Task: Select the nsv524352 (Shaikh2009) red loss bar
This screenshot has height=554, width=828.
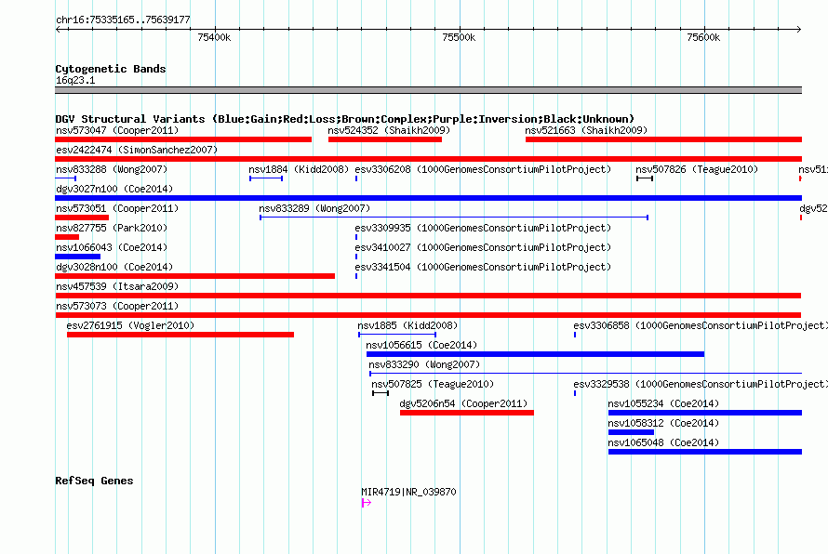Action: (385, 139)
